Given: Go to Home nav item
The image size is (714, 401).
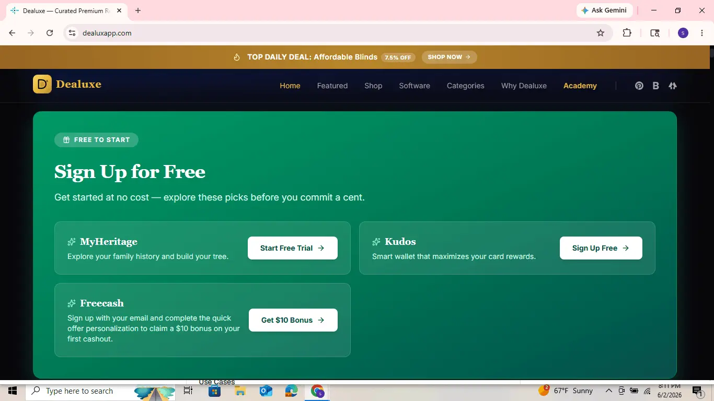Looking at the screenshot, I should (290, 86).
